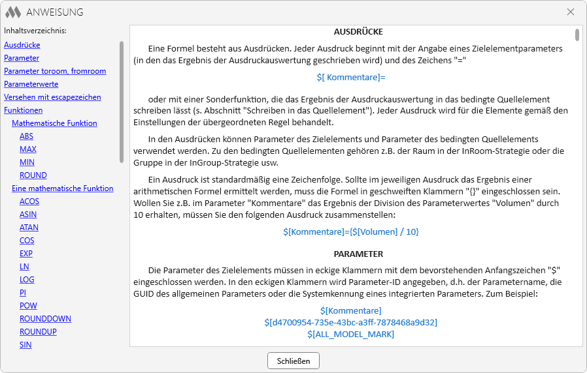Jump to the ACOS function
The width and height of the screenshot is (587, 373).
pyautogui.click(x=29, y=201)
